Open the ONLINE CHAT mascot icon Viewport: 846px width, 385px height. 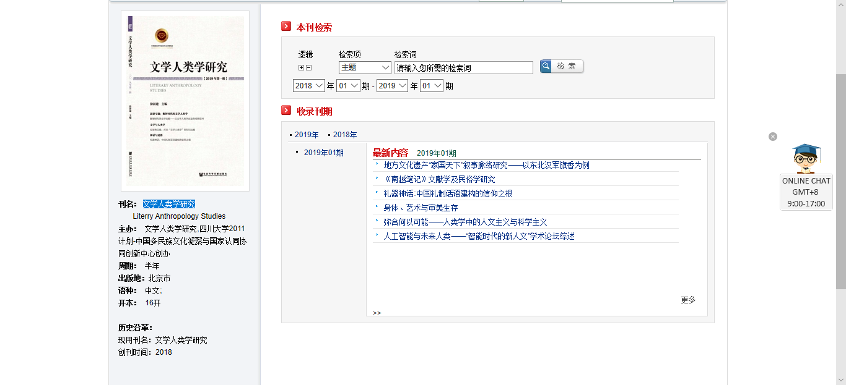(806, 159)
